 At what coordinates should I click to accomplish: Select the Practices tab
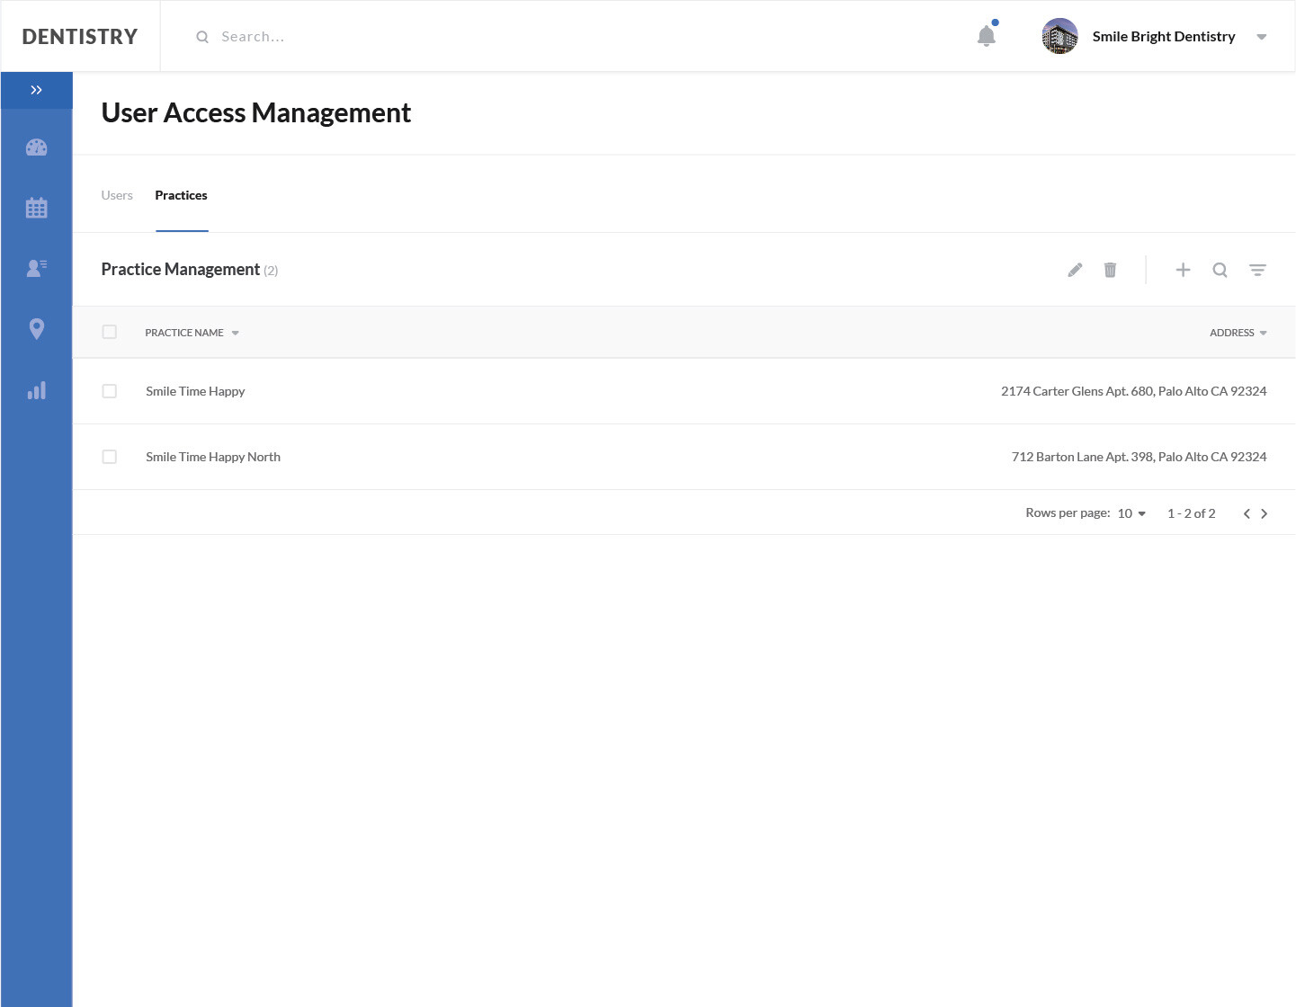[181, 195]
